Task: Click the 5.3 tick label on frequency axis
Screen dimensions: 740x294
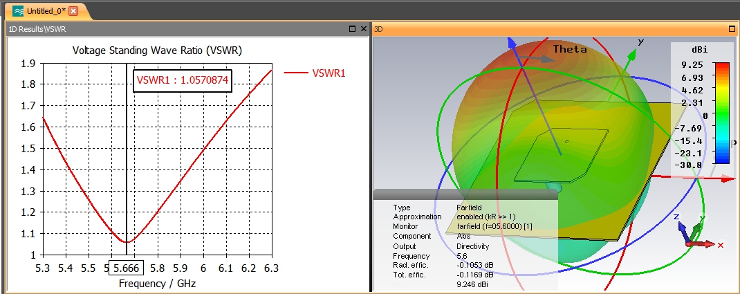Action: pyautogui.click(x=43, y=268)
